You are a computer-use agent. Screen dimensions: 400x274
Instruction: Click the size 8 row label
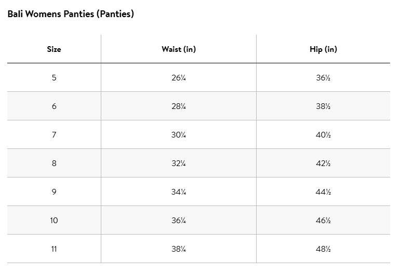point(54,163)
